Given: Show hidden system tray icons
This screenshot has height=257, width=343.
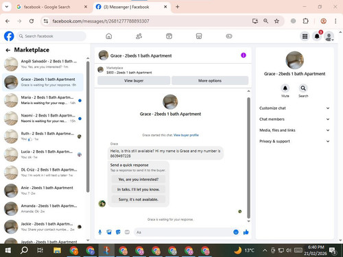Looking at the screenshot, I should 265,250.
